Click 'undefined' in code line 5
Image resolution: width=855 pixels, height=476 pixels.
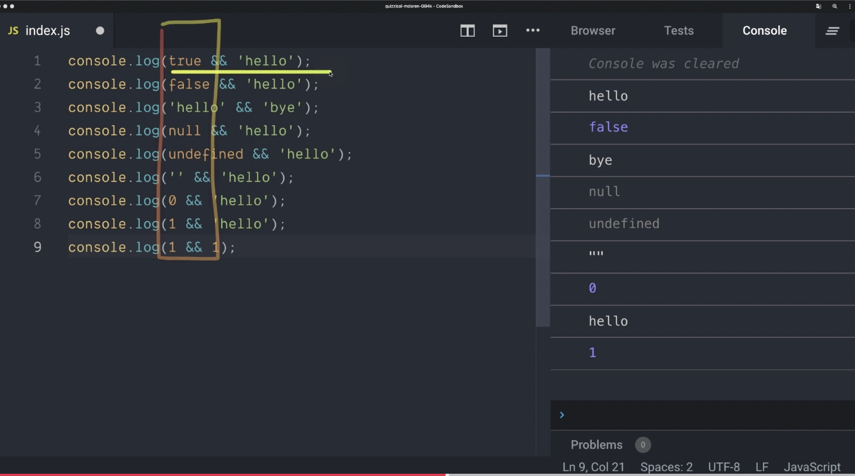pyautogui.click(x=206, y=154)
